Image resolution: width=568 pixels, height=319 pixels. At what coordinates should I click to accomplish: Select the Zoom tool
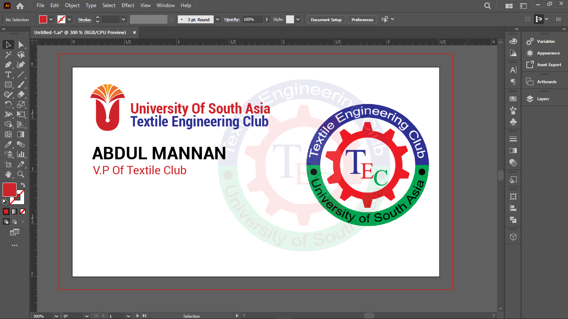pos(21,174)
